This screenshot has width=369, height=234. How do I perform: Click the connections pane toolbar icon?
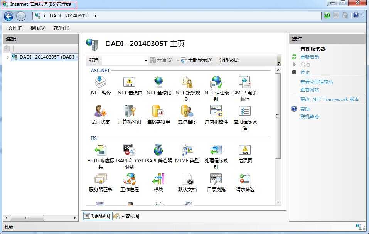tap(7, 48)
